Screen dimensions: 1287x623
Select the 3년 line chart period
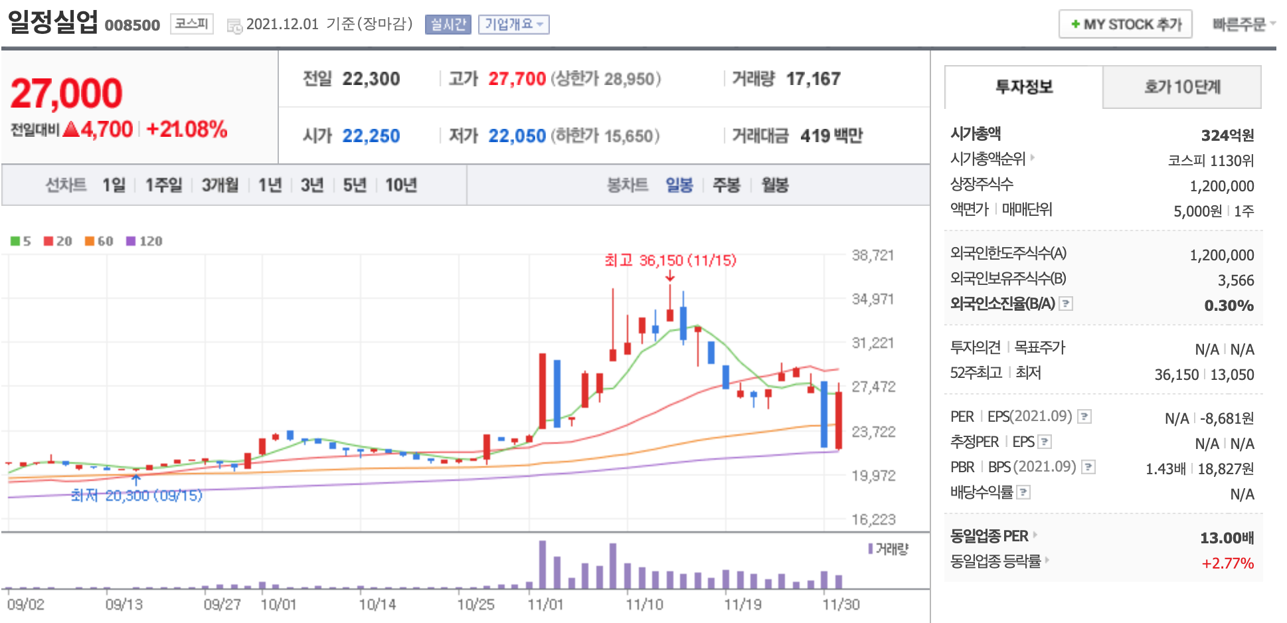pyautogui.click(x=312, y=185)
